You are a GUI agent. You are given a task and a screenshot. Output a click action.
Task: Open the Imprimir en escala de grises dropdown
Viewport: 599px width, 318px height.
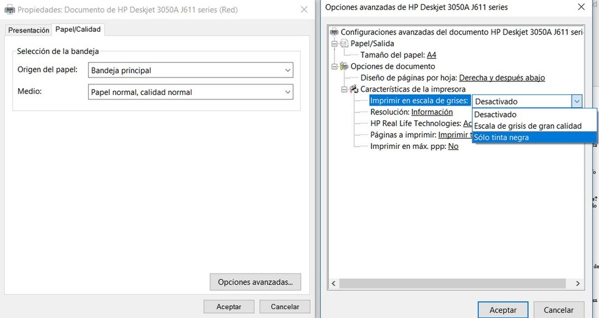(x=577, y=101)
